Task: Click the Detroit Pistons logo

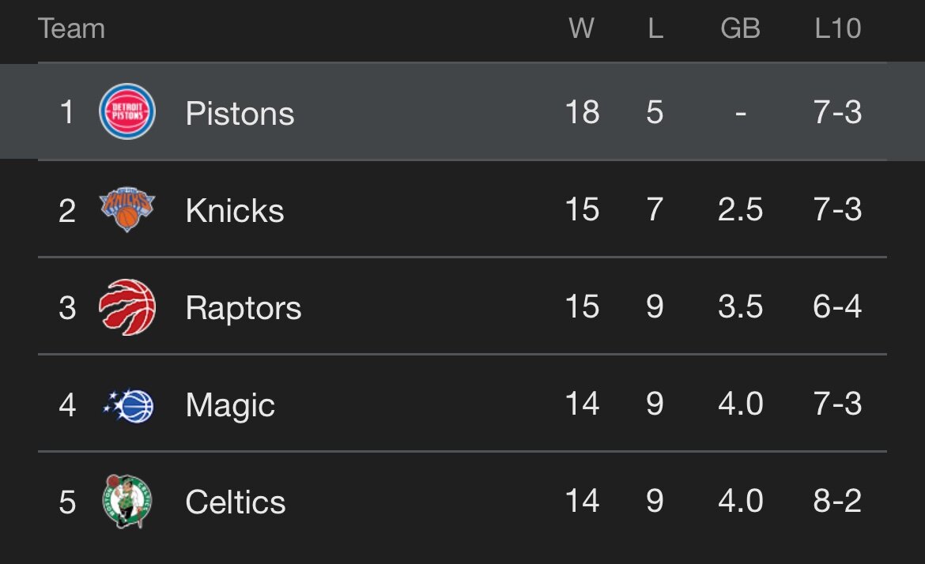Action: 126,112
